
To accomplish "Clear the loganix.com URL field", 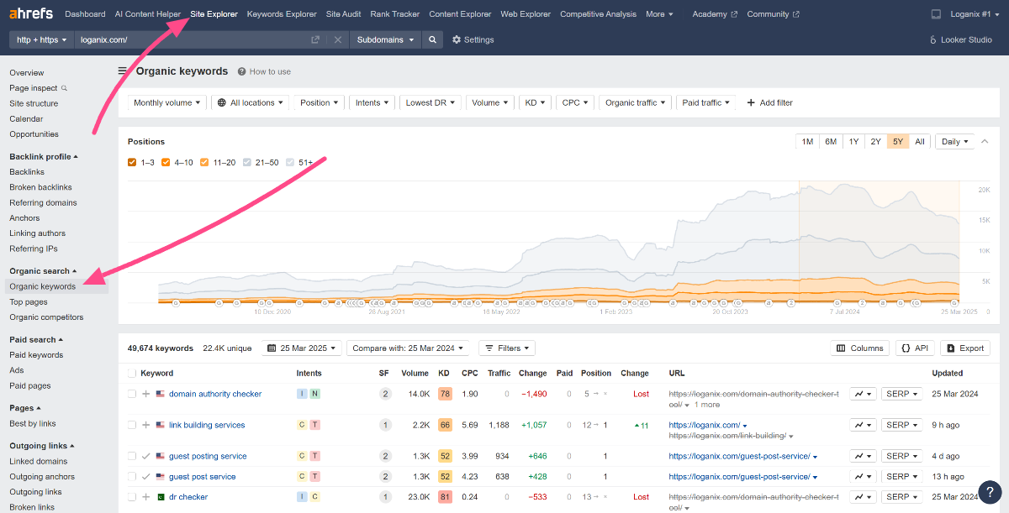I will pos(337,39).
